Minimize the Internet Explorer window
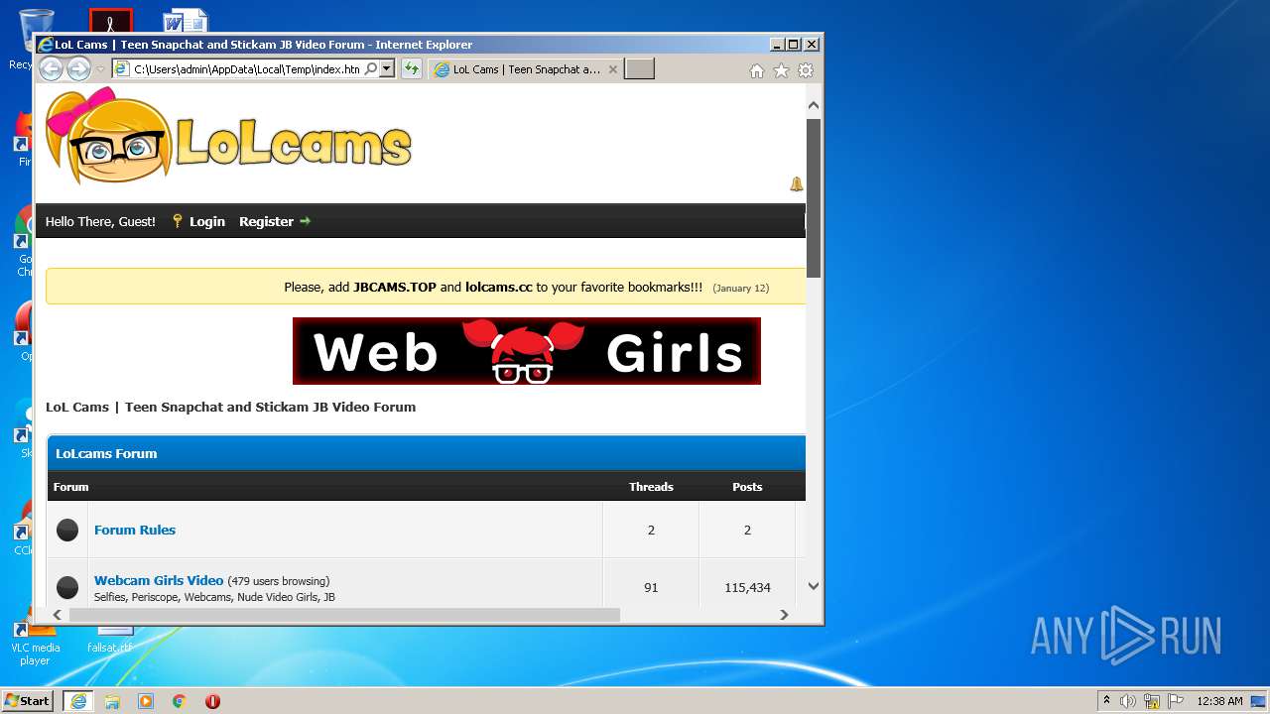Screen dimensions: 1270x714 [x=776, y=45]
